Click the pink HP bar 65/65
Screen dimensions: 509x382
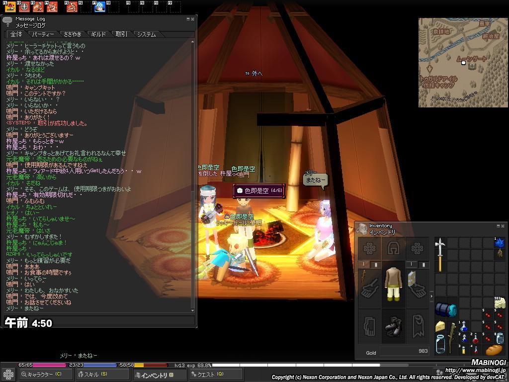click(43, 365)
